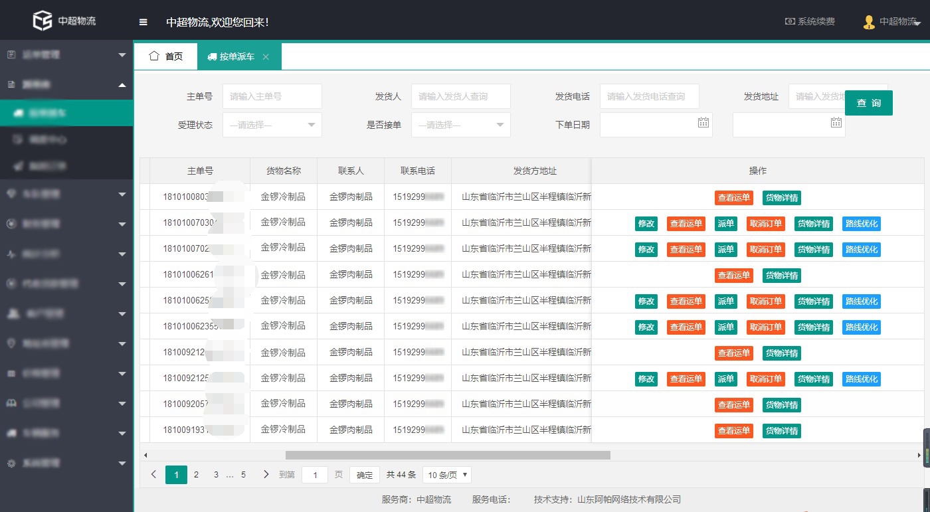Click the 共 44 条 total count text
The image size is (930, 512).
tap(401, 475)
